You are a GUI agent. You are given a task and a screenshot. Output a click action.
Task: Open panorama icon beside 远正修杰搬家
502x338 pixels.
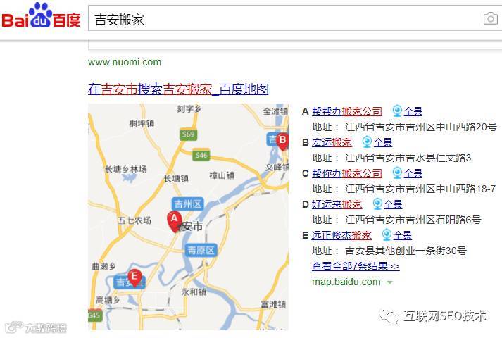click(387, 235)
